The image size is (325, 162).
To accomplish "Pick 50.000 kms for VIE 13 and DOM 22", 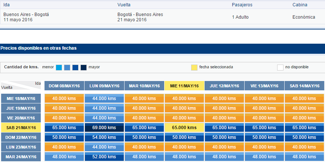I will pos(264,137).
